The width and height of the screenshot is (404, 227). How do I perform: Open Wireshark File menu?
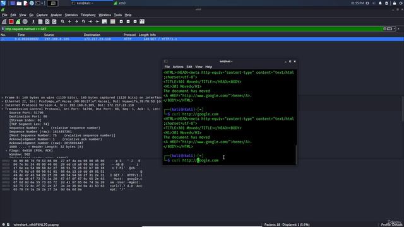coord(4,15)
